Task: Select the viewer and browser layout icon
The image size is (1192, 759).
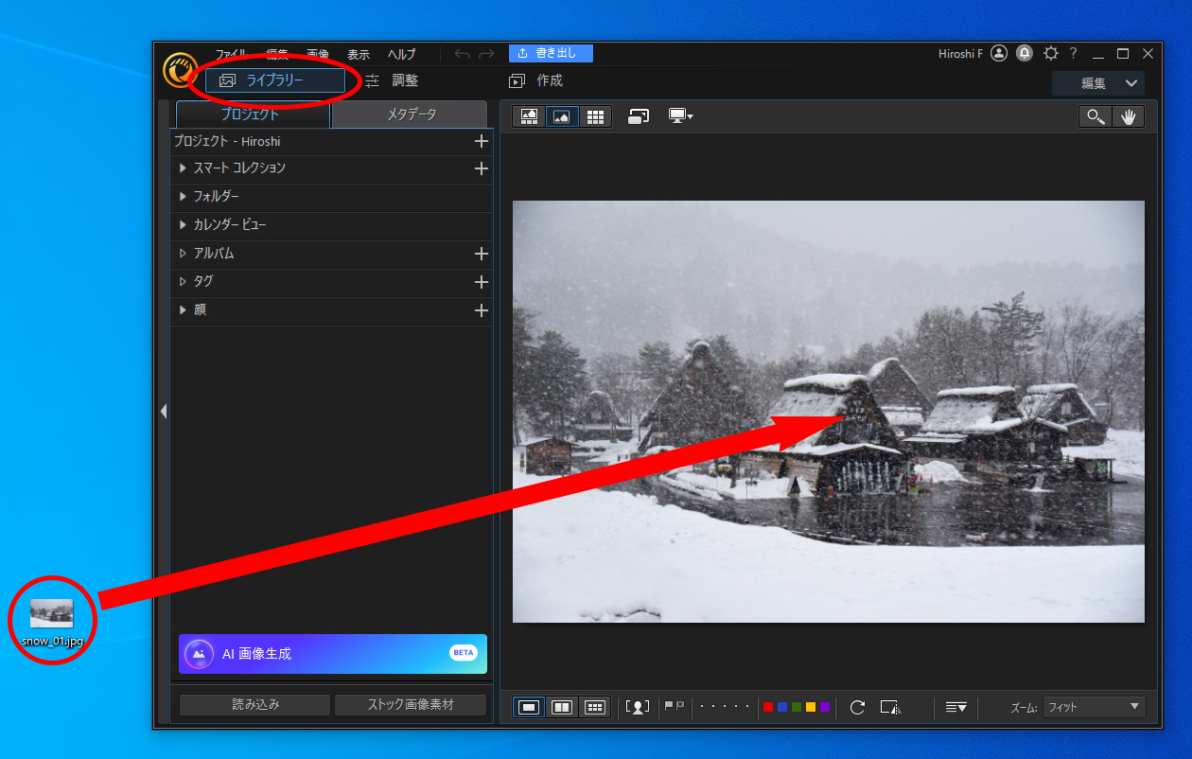Action: (x=530, y=116)
